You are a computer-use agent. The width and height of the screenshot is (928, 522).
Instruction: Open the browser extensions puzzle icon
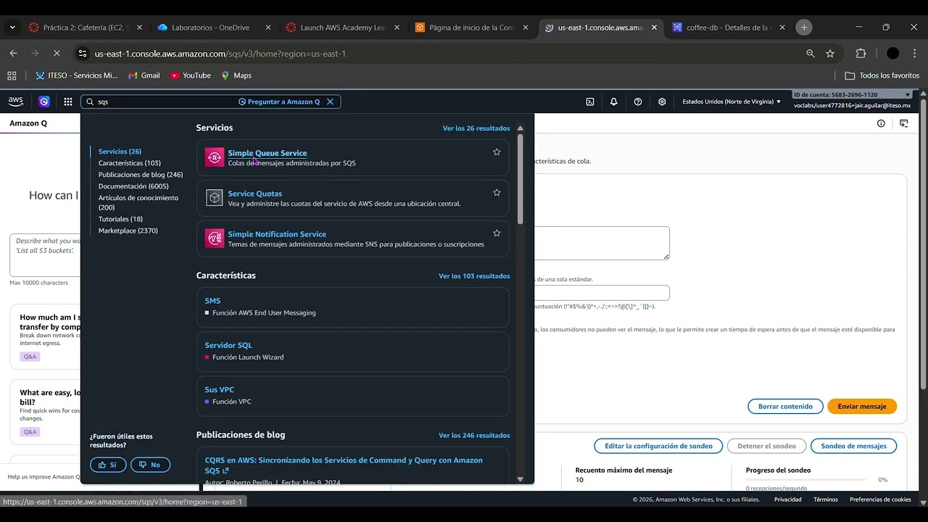[861, 53]
